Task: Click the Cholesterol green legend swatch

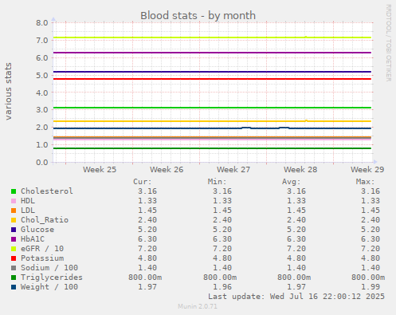Action: [x=14, y=191]
